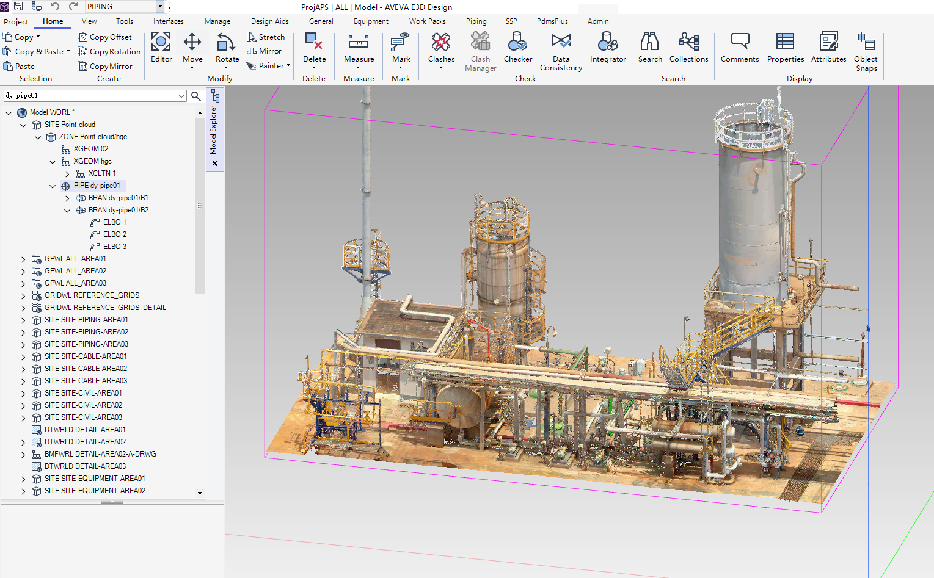This screenshot has width=934, height=578.
Task: Expand the XCLTN 1 node
Action: click(x=67, y=173)
